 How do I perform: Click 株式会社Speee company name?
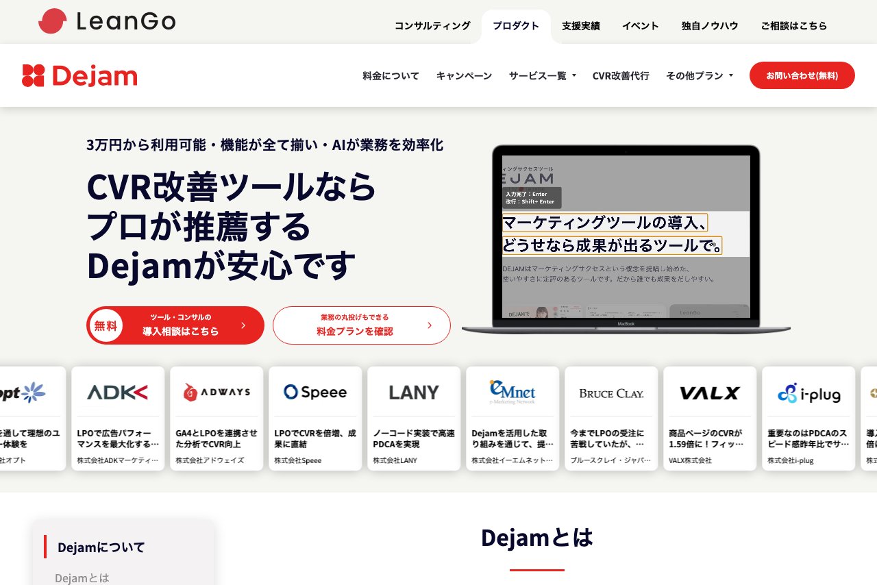tap(298, 460)
